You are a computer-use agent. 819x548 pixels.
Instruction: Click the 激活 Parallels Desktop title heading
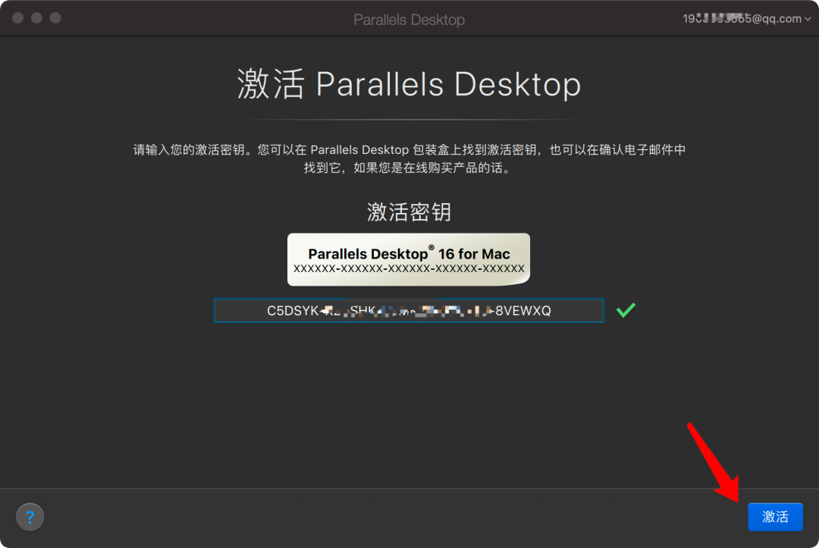pyautogui.click(x=409, y=84)
